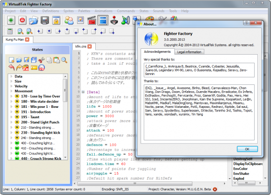The image size is (271, 195).
Task: Redo with the orange curved arrow icon
Action: [19, 67]
